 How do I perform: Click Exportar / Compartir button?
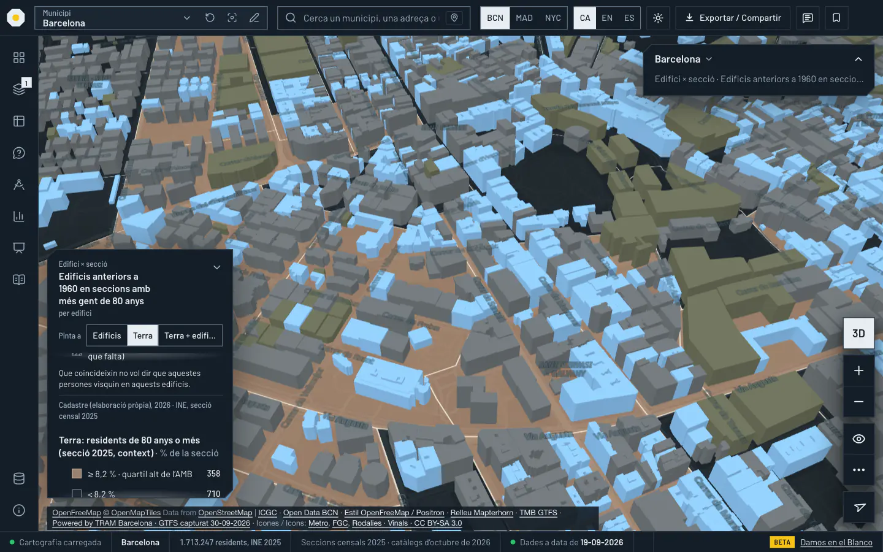pos(733,18)
